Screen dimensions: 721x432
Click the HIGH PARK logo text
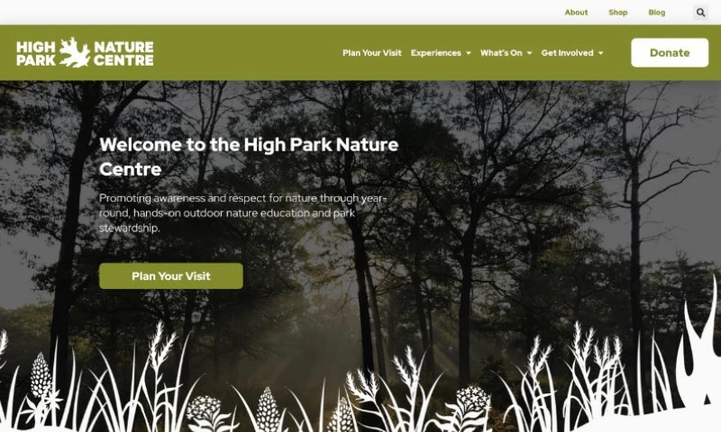point(36,53)
